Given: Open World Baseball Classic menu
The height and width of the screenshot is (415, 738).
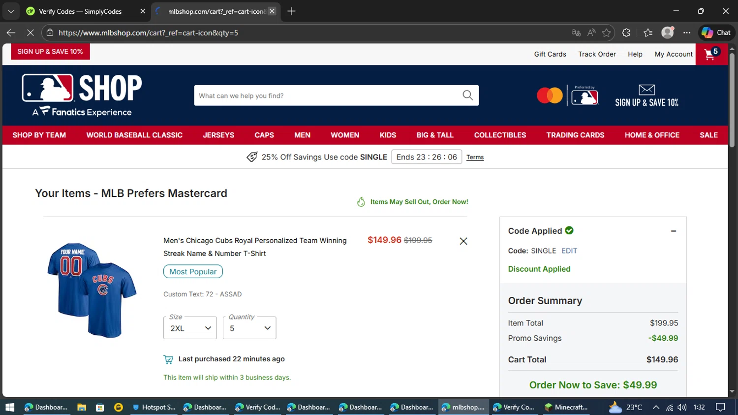Looking at the screenshot, I should pyautogui.click(x=134, y=135).
